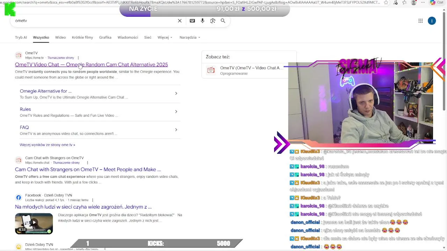Open Na młodych ludzi w sieci result link
This screenshot has height=251, width=447.
pos(83,207)
